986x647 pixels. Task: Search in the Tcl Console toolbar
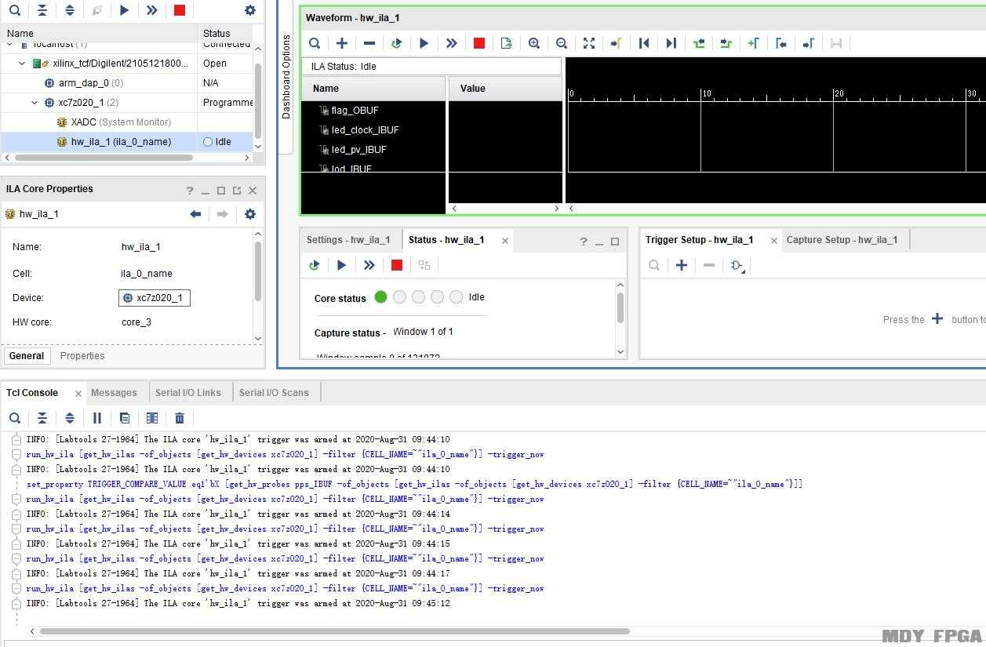point(15,418)
